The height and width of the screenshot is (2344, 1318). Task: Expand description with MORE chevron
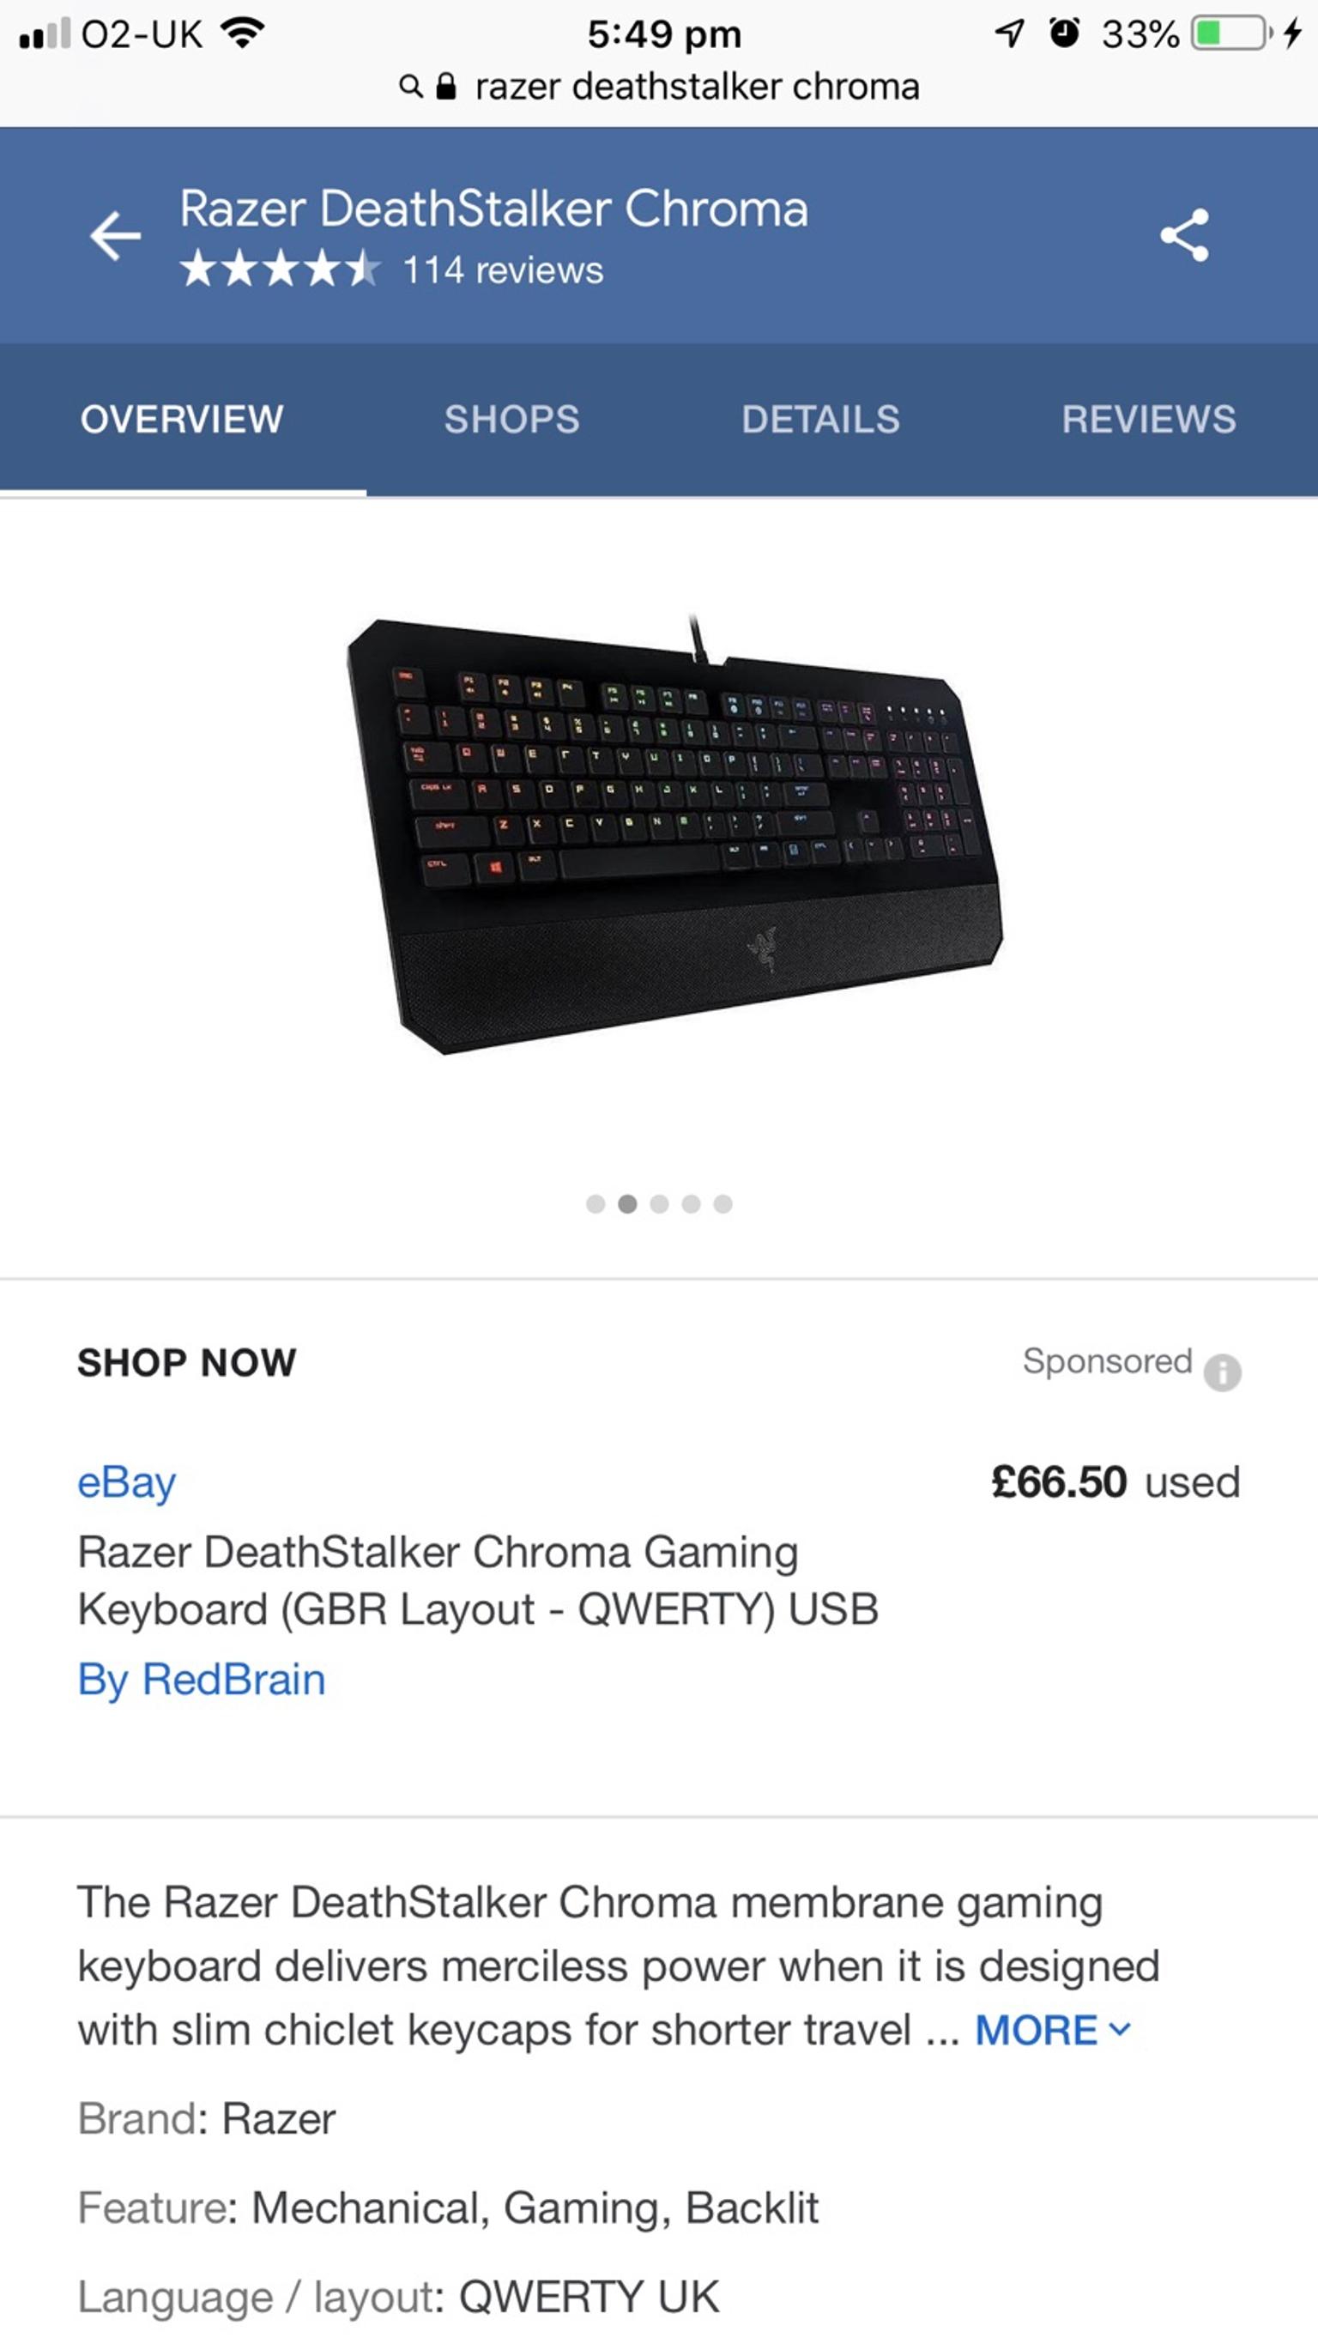1054,2030
